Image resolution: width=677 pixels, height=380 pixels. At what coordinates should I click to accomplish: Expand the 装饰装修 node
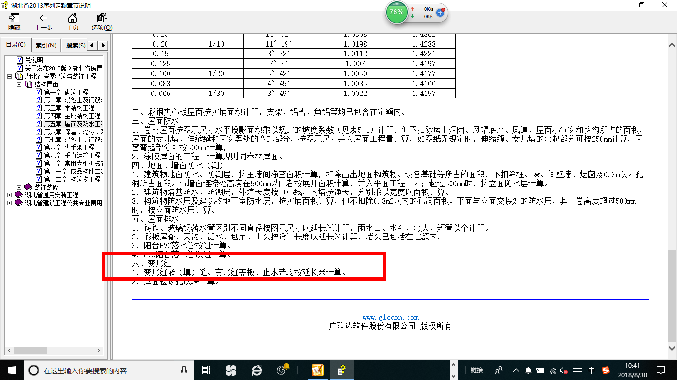(x=19, y=188)
